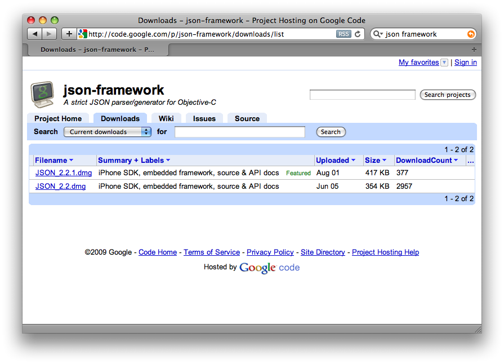The width and height of the screenshot is (504, 364).
Task: Click the orange search snapback arrow icon
Action: coord(471,34)
